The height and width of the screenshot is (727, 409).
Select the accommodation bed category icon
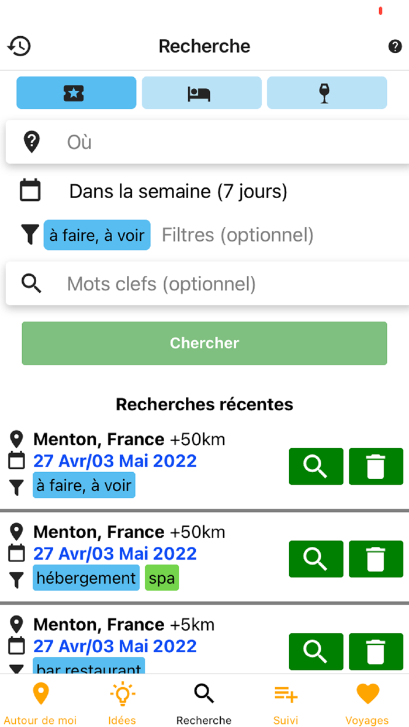[201, 92]
